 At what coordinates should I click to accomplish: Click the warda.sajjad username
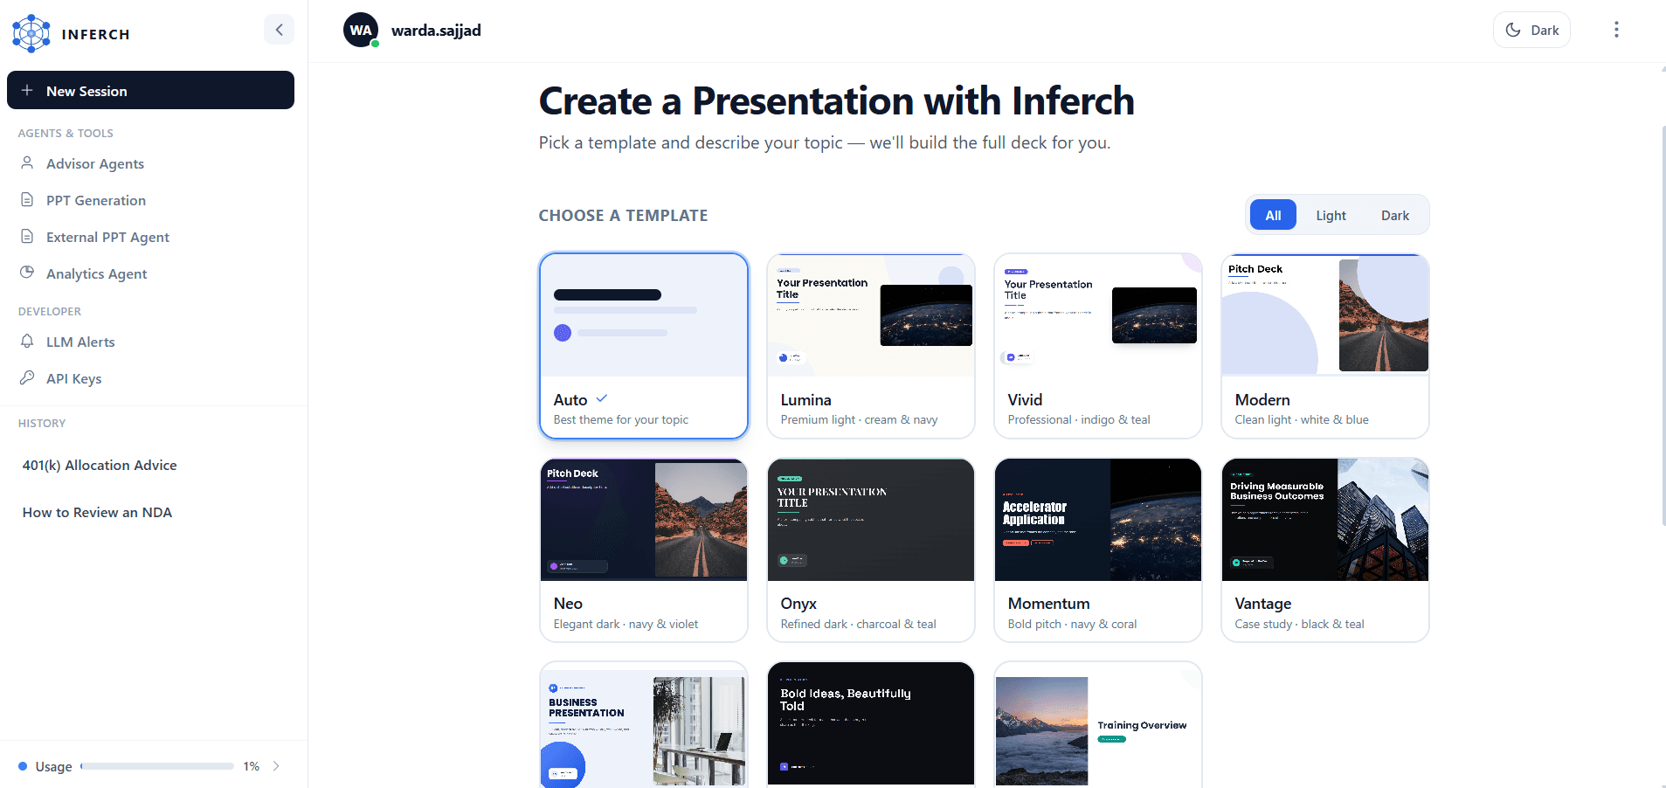coord(436,31)
